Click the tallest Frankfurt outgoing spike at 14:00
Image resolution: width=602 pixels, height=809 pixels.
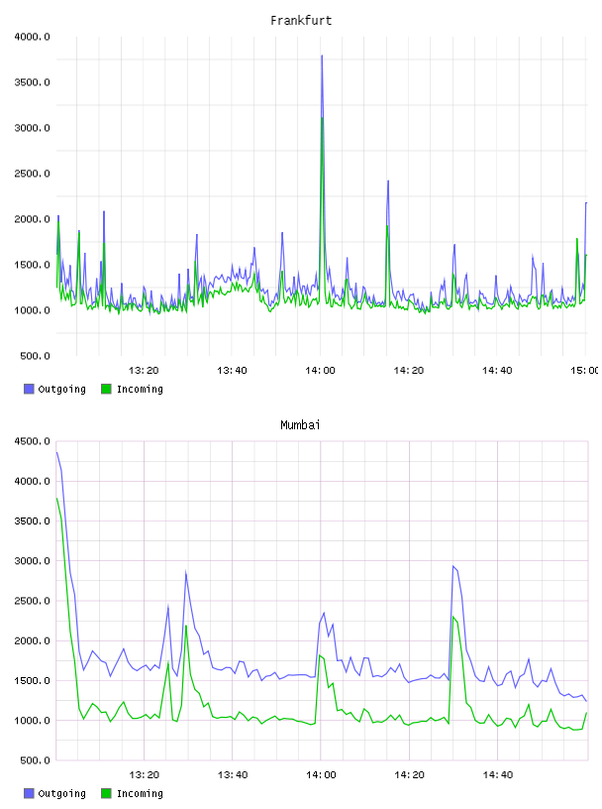click(322, 56)
